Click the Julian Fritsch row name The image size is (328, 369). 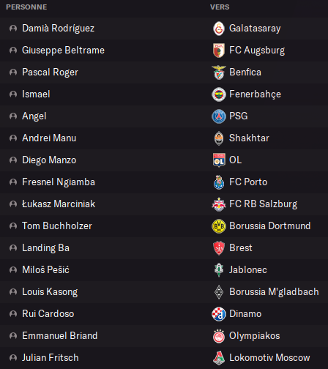point(51,358)
